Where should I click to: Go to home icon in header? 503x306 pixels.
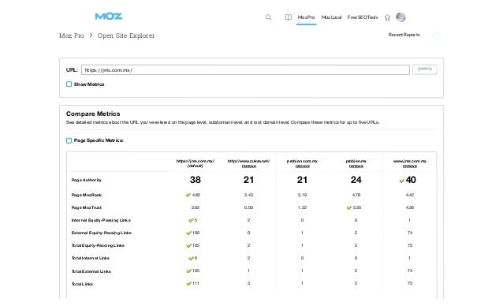(x=388, y=17)
